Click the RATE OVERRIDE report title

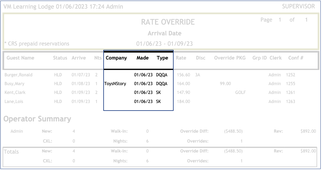click(x=168, y=22)
